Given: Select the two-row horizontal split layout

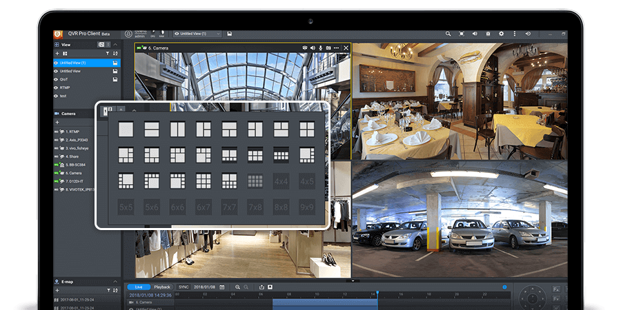Looking at the screenshot, I should (x=152, y=130).
